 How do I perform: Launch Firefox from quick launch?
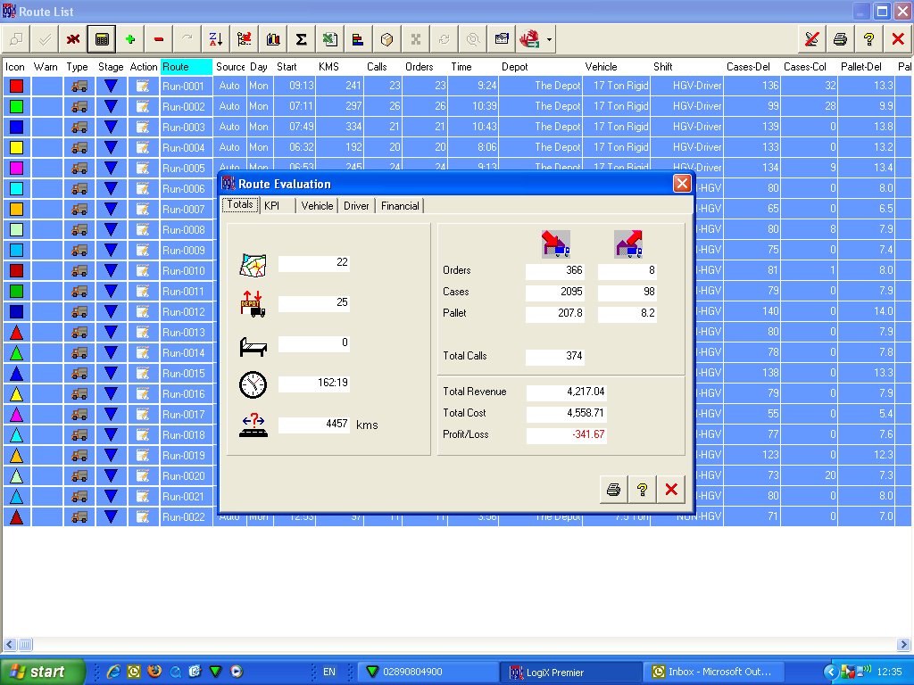pos(154,672)
